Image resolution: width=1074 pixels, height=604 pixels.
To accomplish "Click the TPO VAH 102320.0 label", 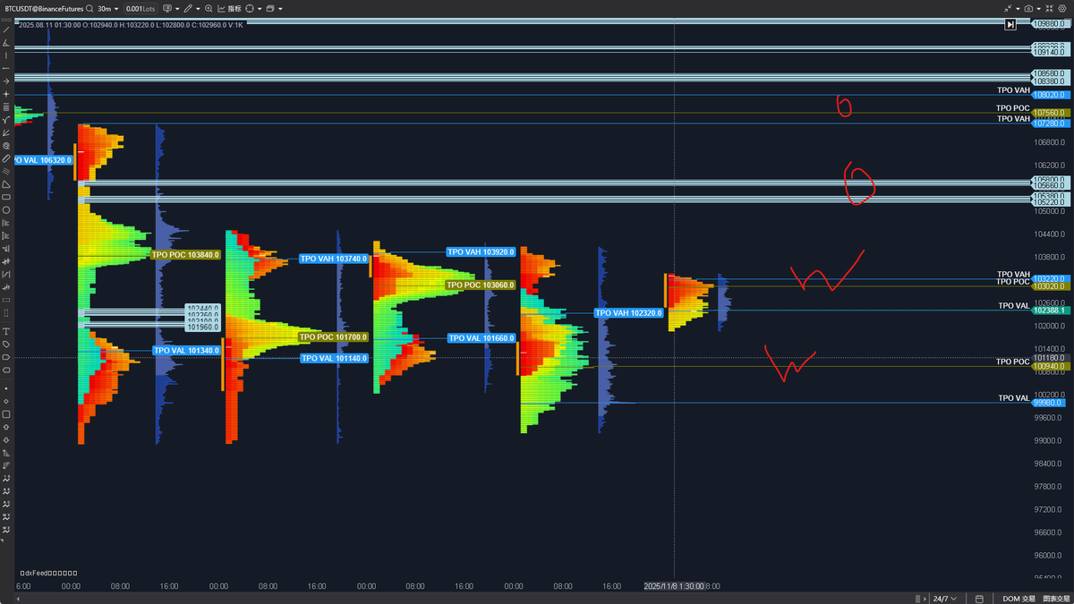I will tap(629, 313).
